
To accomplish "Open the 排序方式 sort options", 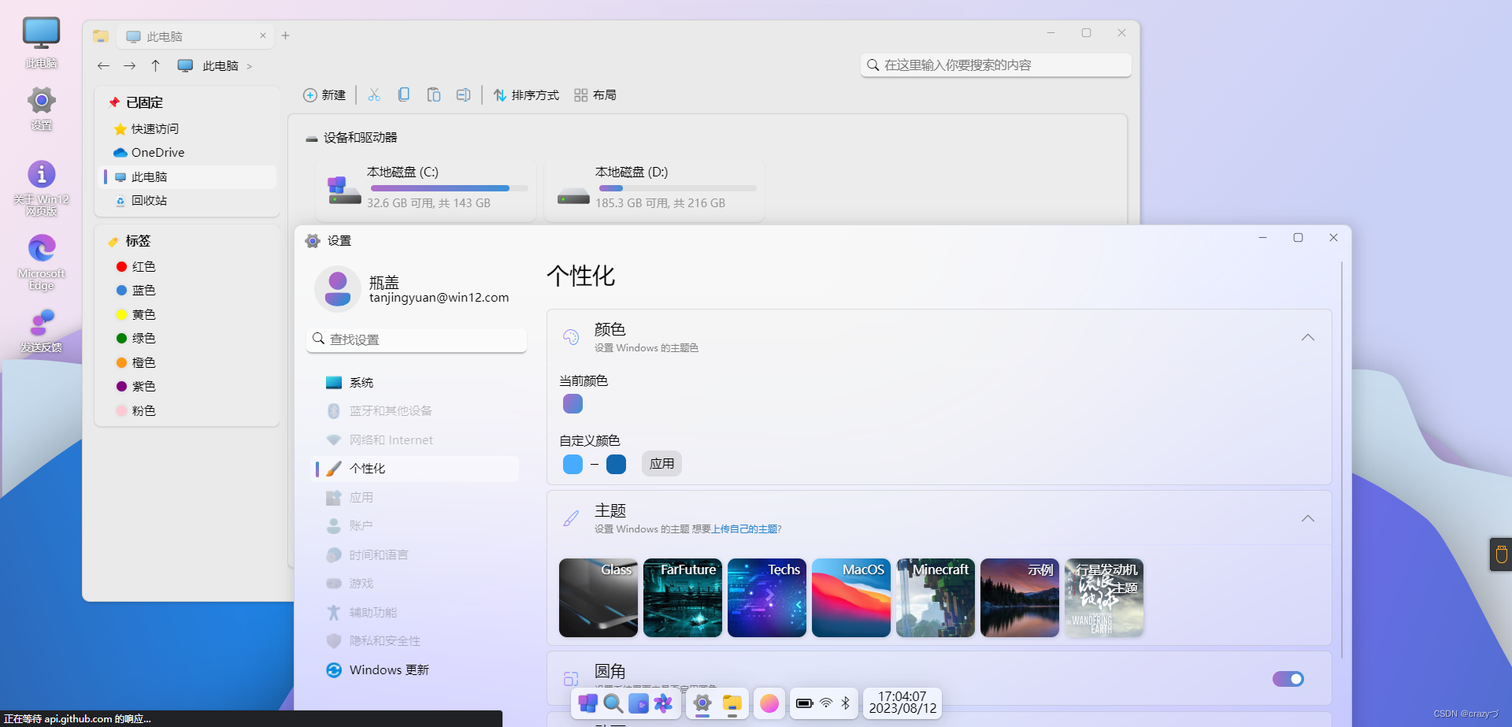I will [525, 95].
